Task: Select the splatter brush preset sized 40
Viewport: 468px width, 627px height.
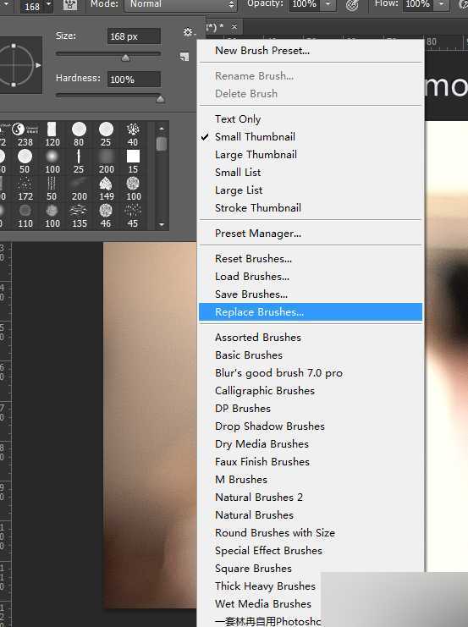Action: pyautogui.click(x=133, y=135)
